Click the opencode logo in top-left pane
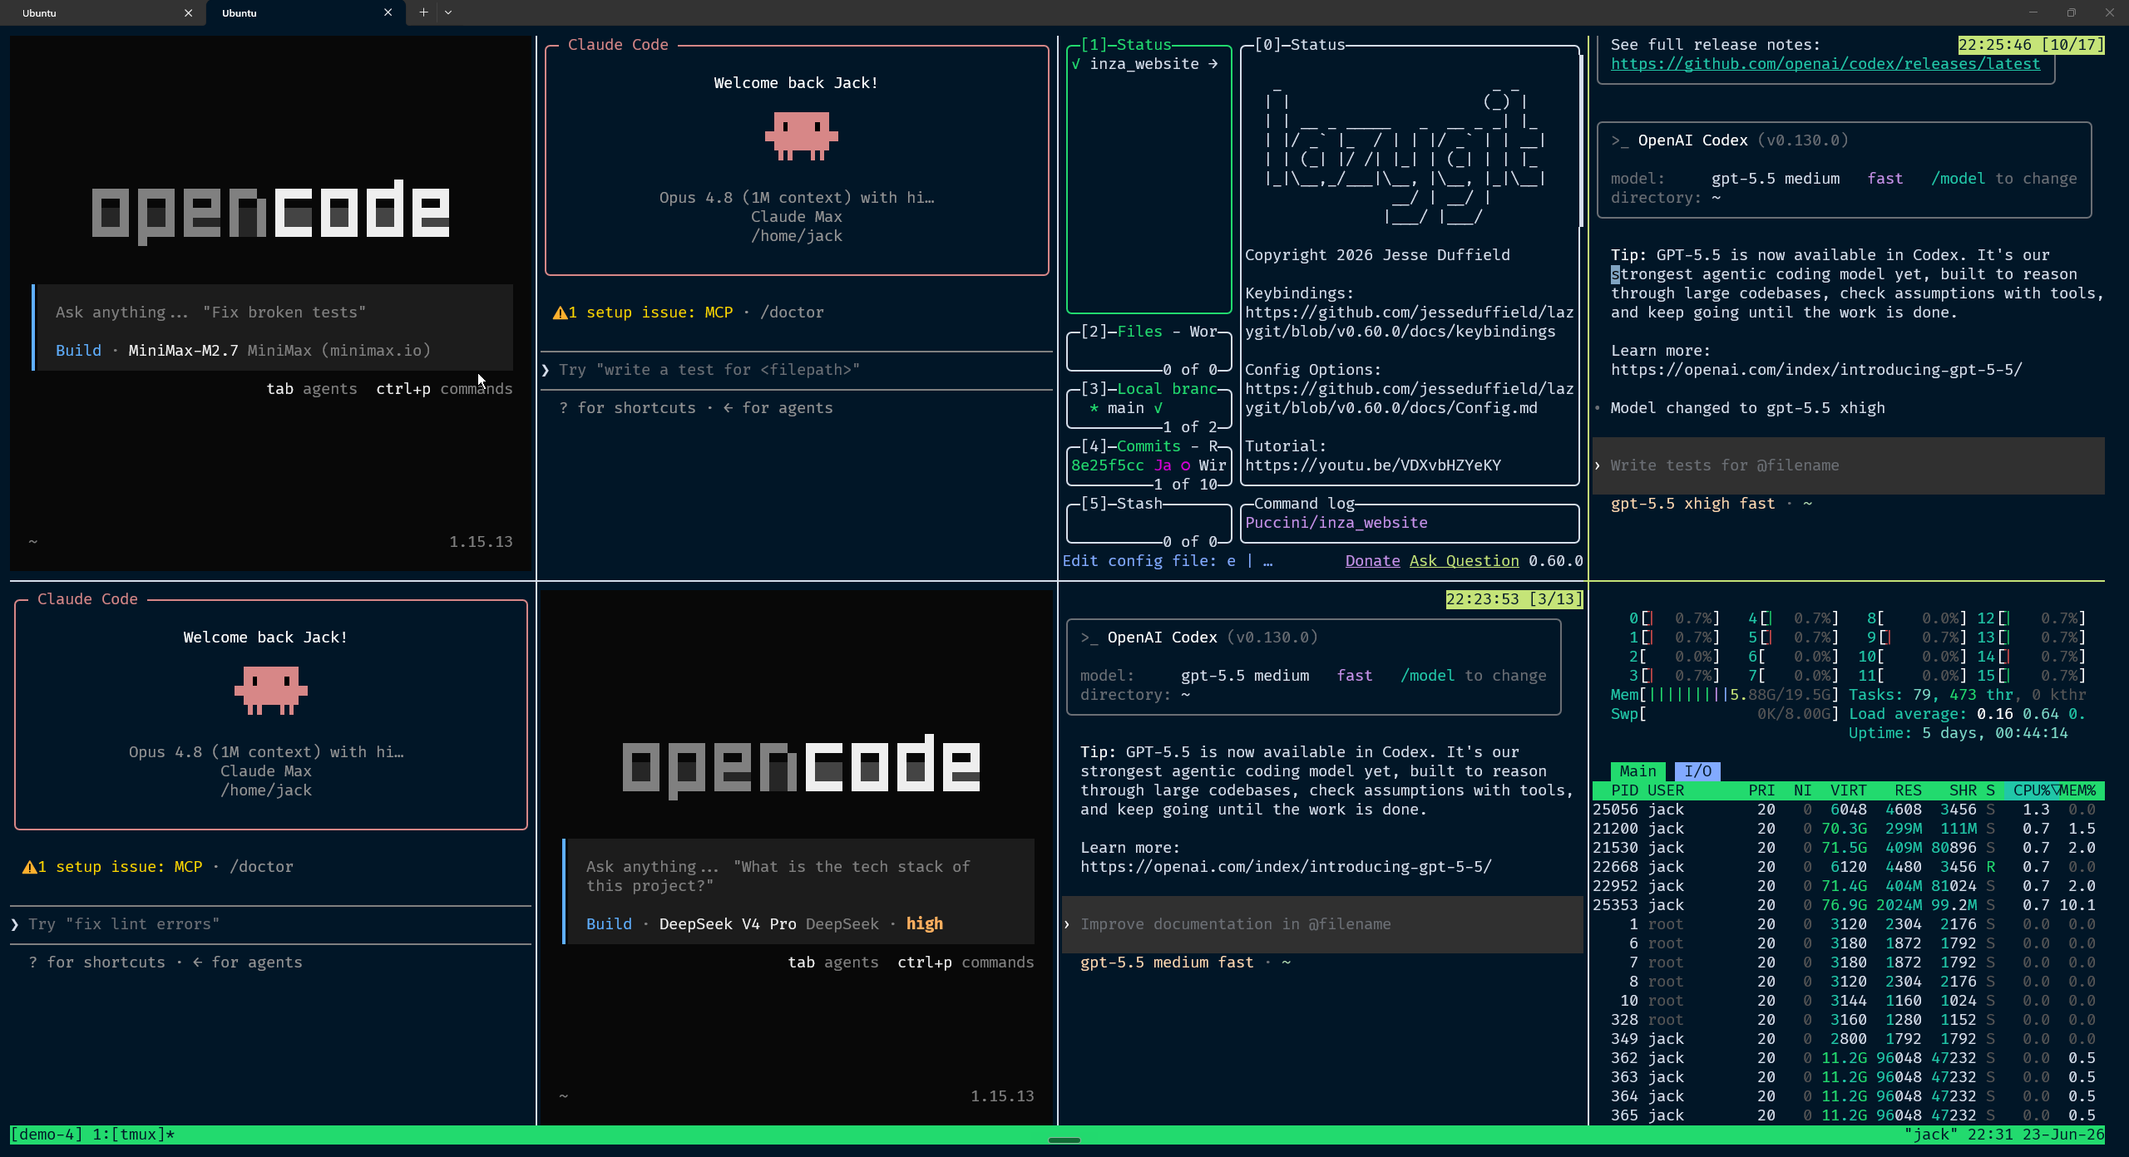Image resolution: width=2129 pixels, height=1157 pixels. point(270,211)
